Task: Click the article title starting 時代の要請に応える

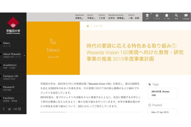Action: pyautogui.click(x=135, y=52)
